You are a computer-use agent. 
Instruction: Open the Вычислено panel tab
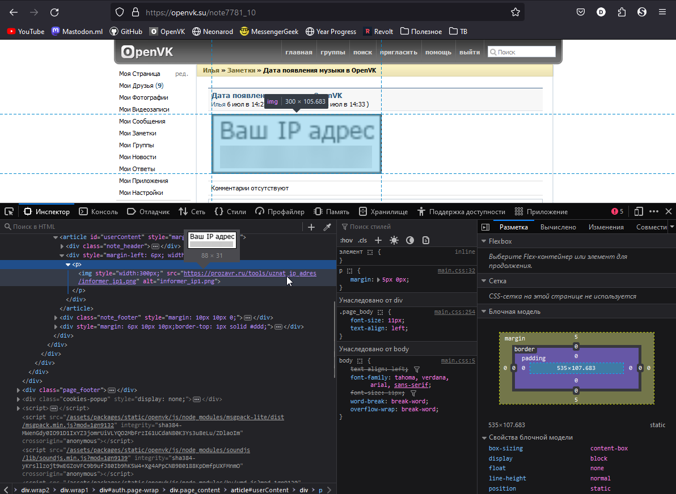[x=559, y=227]
